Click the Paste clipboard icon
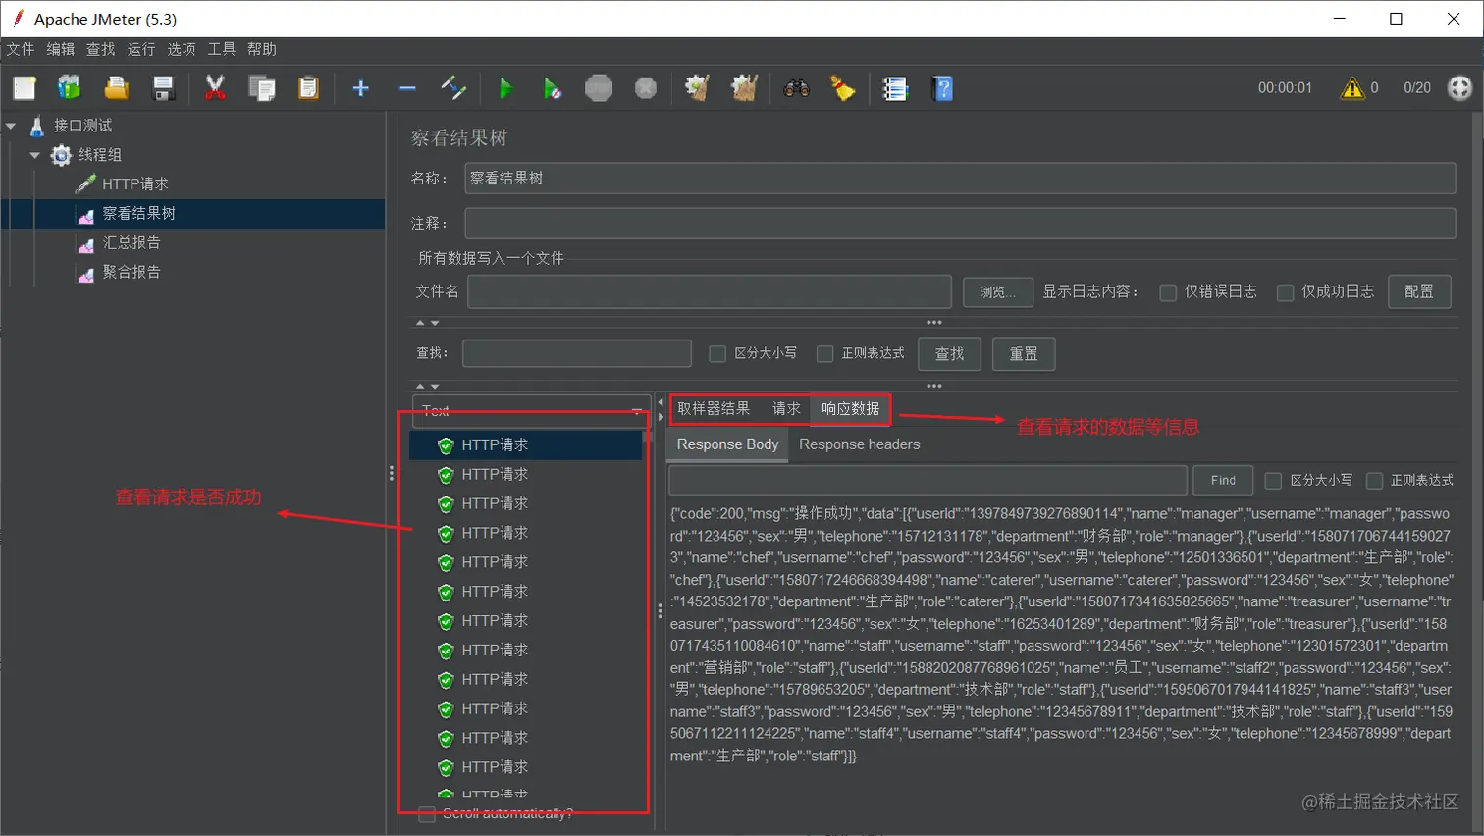 308,88
